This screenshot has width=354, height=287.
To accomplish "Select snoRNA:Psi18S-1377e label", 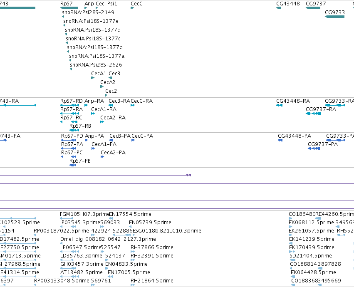I will [91, 21].
